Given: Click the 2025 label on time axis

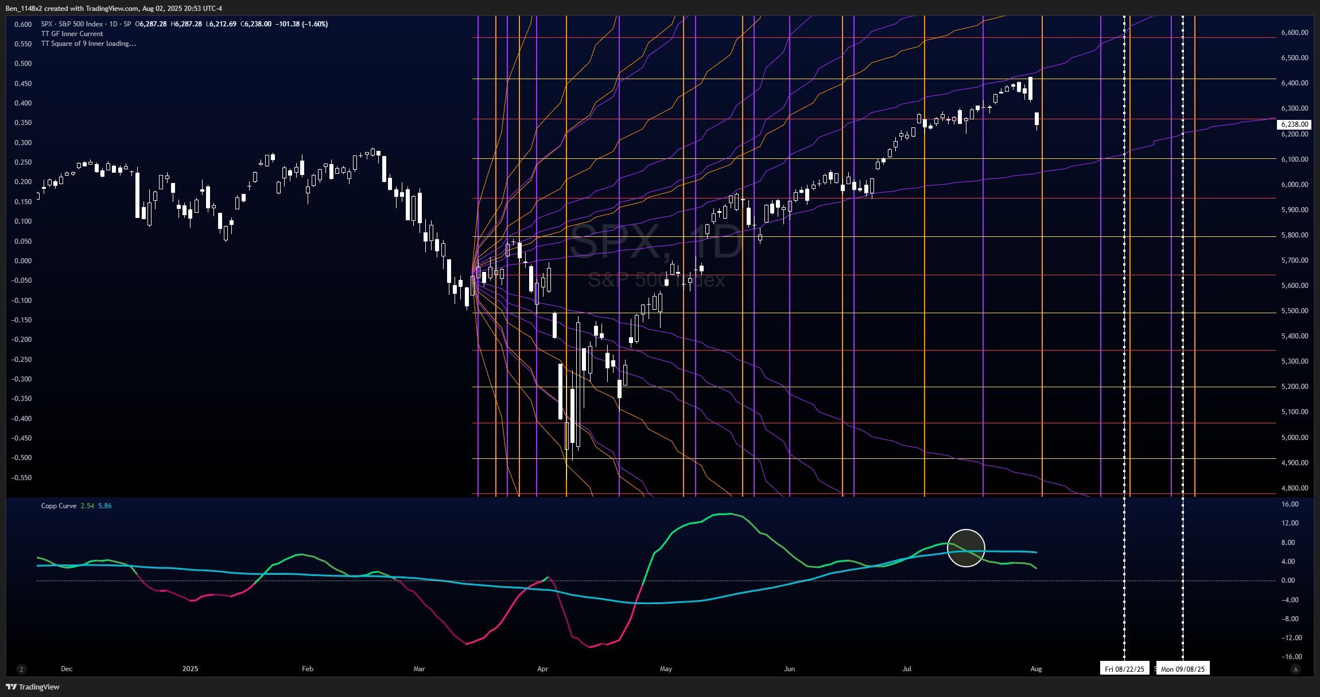Looking at the screenshot, I should coord(190,669).
